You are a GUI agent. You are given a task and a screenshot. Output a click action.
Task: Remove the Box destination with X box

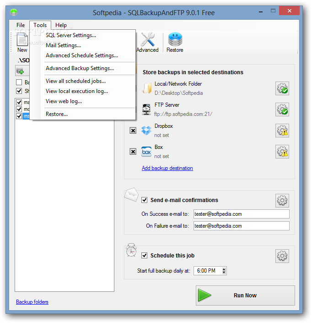coord(133,152)
